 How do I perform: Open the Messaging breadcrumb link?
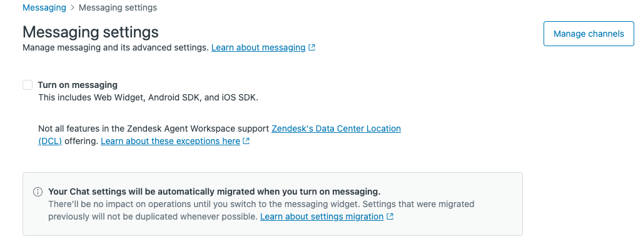44,8
